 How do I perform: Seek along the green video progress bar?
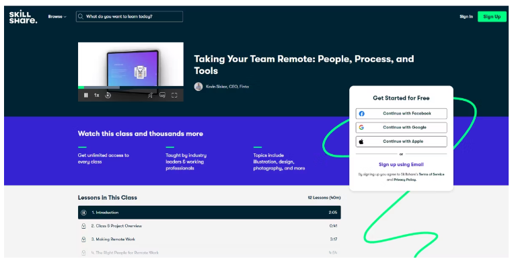pyautogui.click(x=131, y=87)
